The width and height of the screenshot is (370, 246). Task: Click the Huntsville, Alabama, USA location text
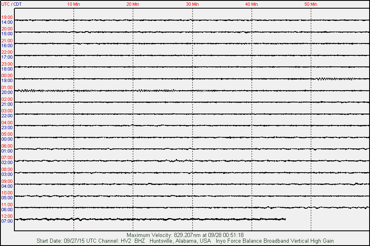pyautogui.click(x=180, y=241)
